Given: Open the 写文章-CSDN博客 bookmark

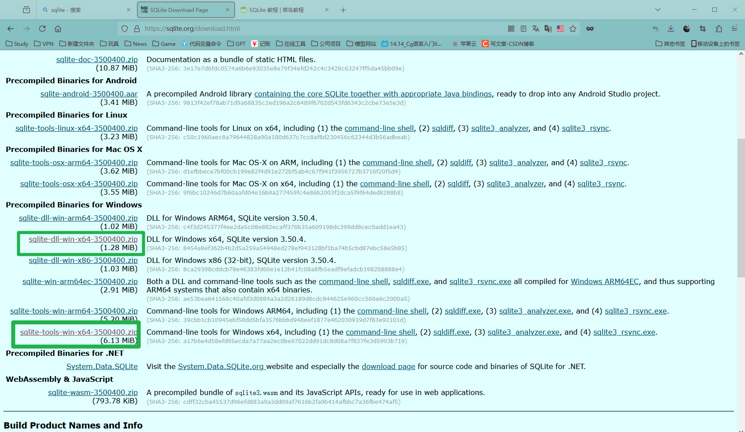Looking at the screenshot, I should tap(508, 44).
